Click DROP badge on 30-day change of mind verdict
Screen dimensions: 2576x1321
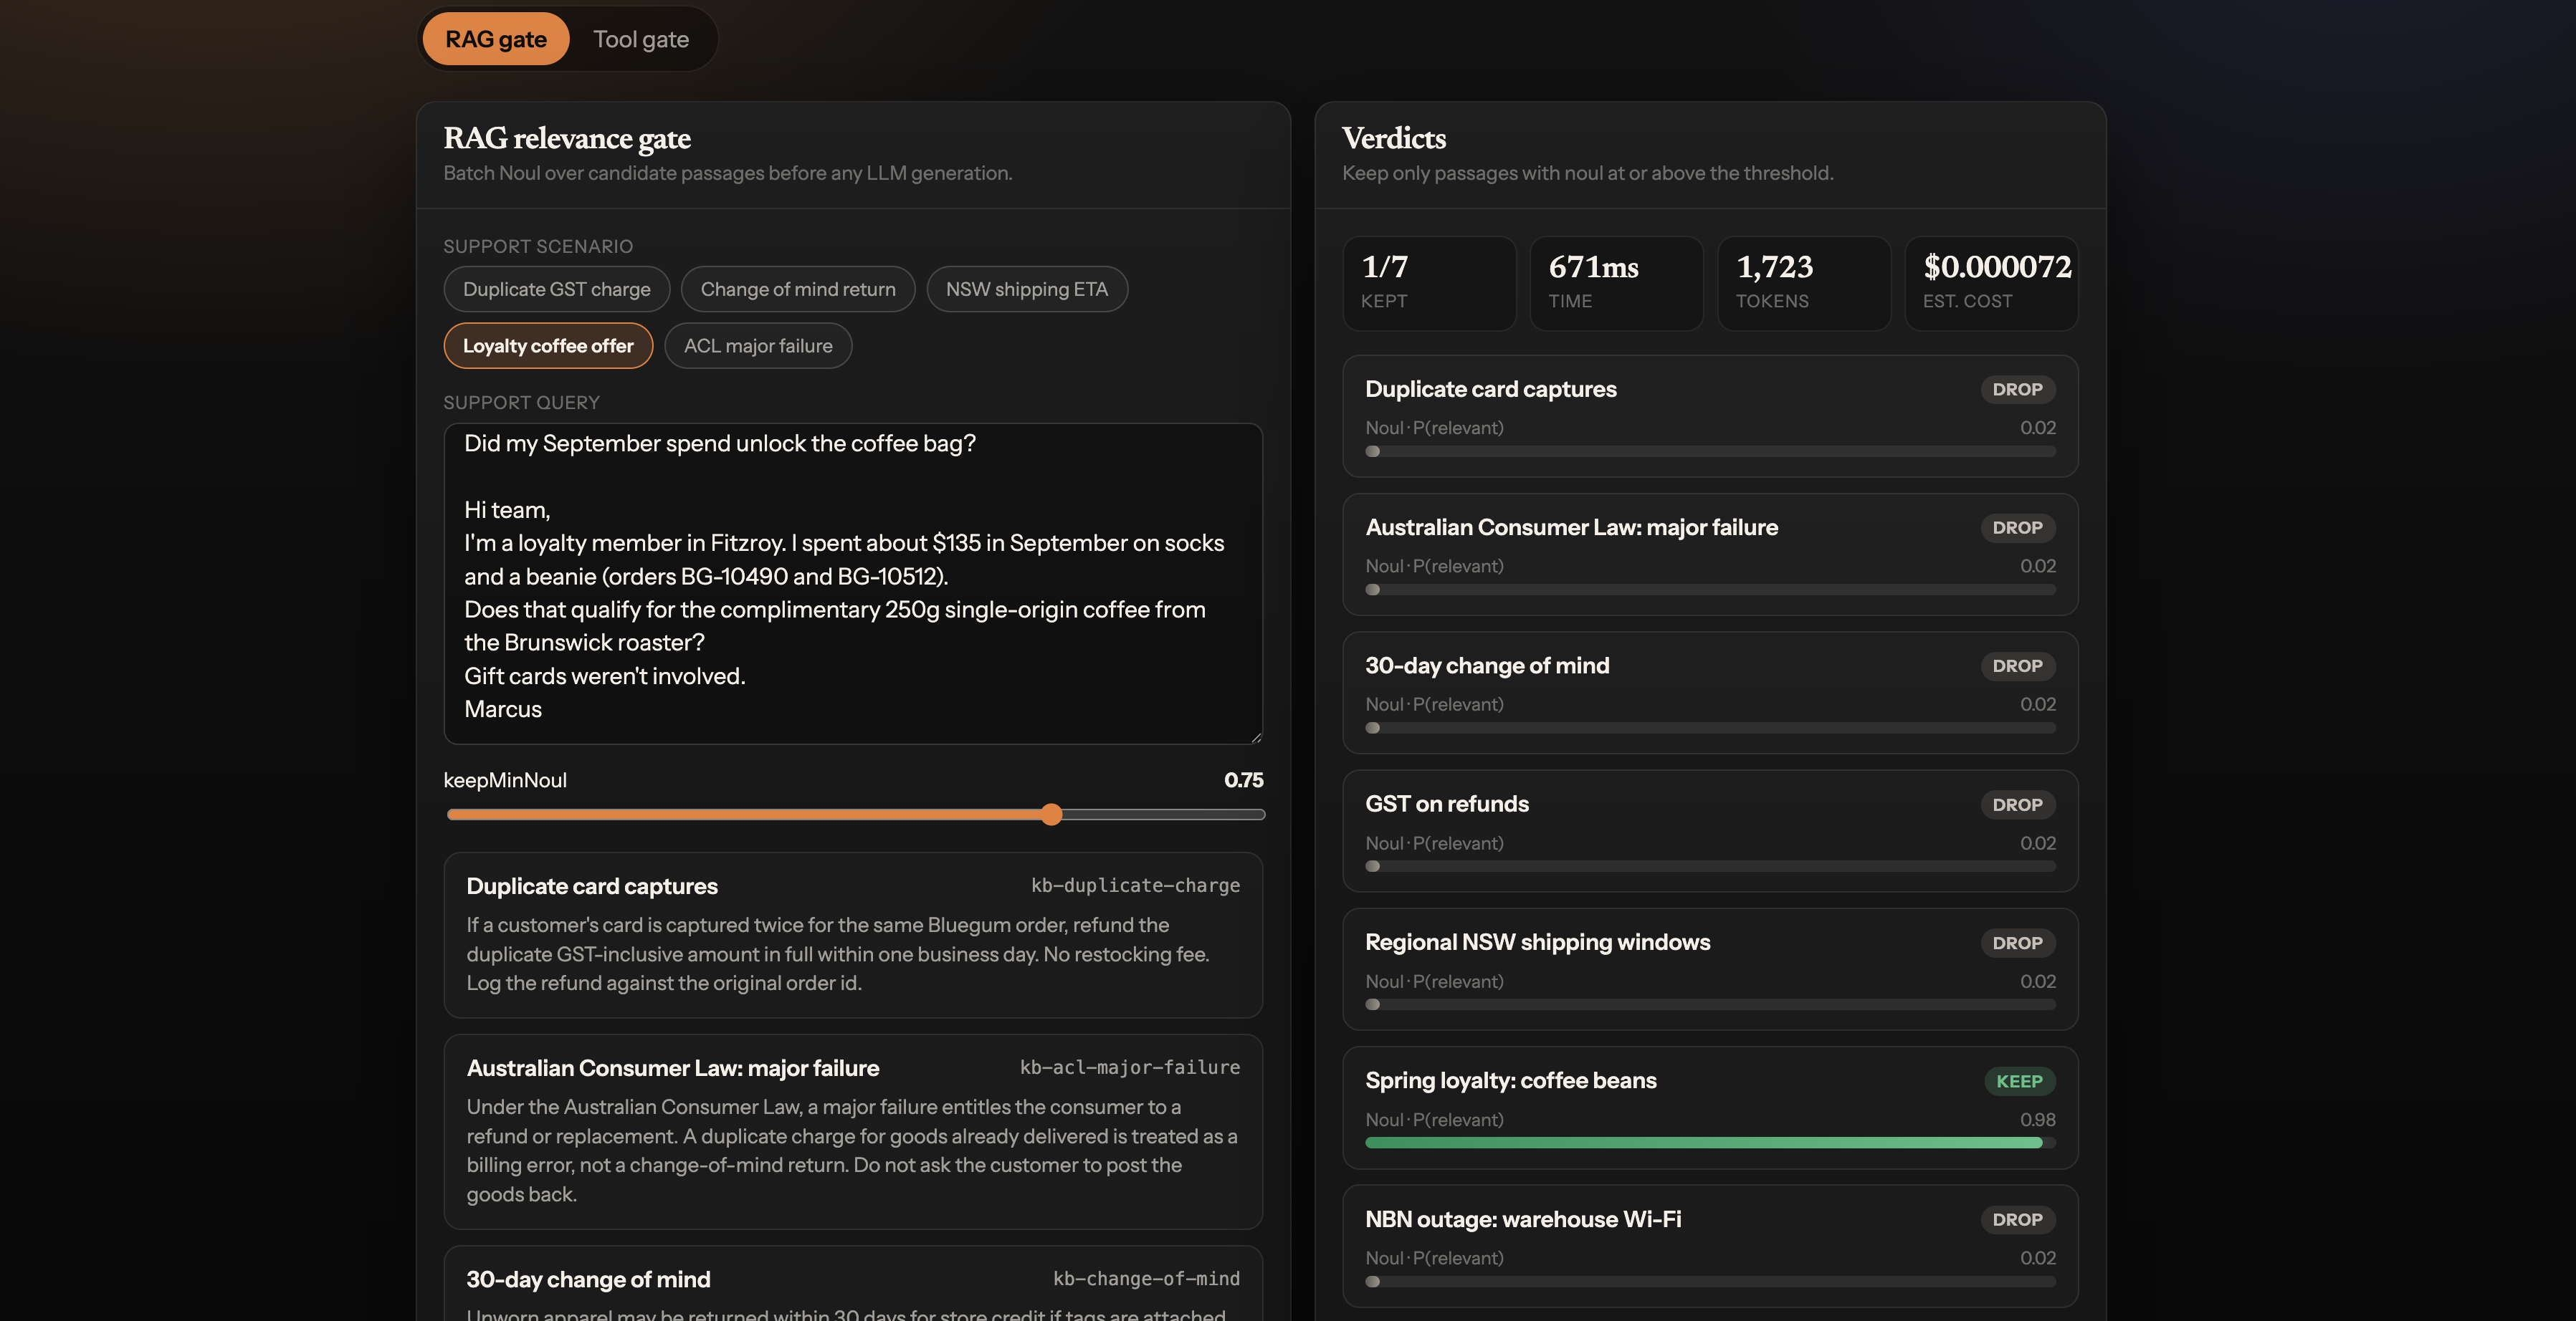click(x=2017, y=666)
